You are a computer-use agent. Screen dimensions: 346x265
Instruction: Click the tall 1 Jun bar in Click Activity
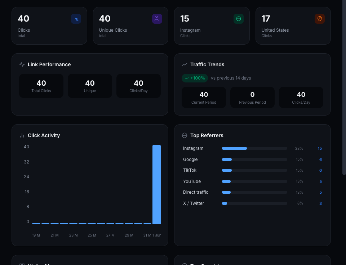coord(156,184)
